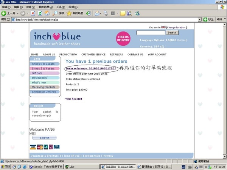The image size is (227, 170).
Task: Click the Windows Start button
Action: [6, 167]
